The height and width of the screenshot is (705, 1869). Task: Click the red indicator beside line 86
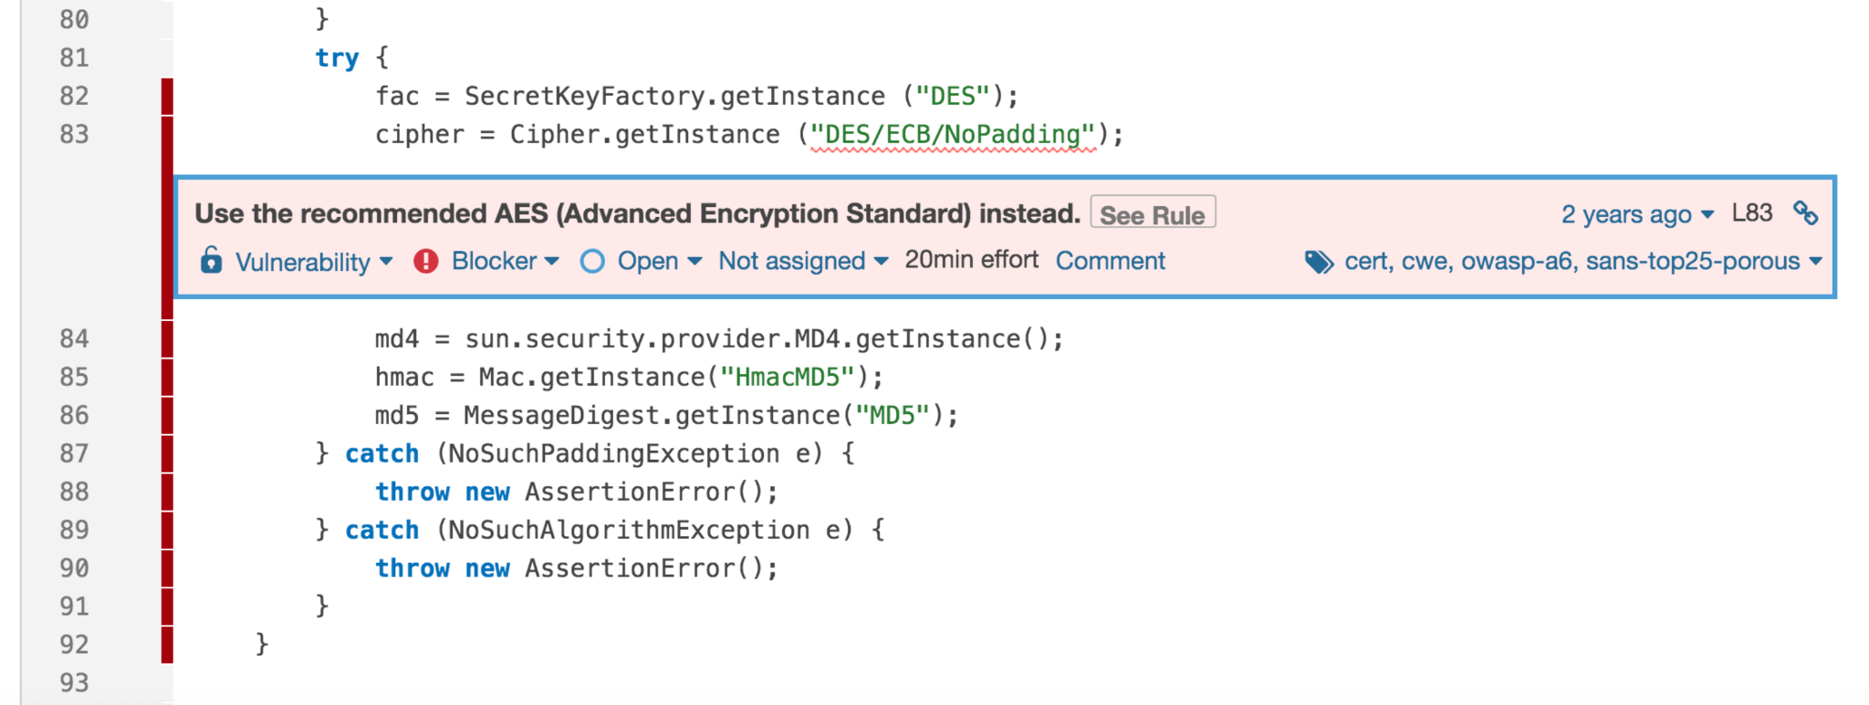tap(166, 415)
